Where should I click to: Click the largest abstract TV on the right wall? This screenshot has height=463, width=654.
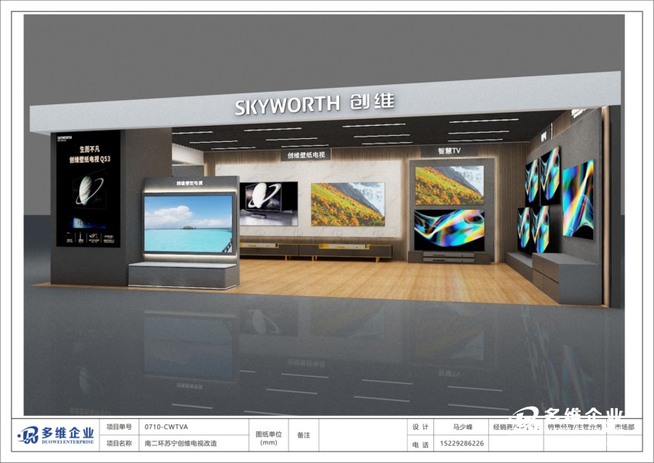click(578, 200)
